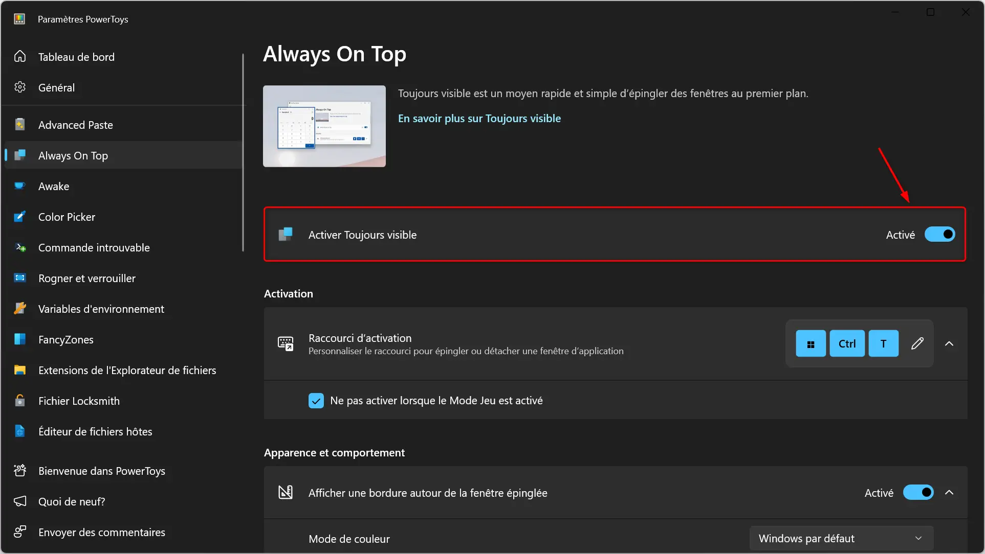Open the Quoi de neuf megaphone icon
985x554 pixels.
pyautogui.click(x=20, y=501)
